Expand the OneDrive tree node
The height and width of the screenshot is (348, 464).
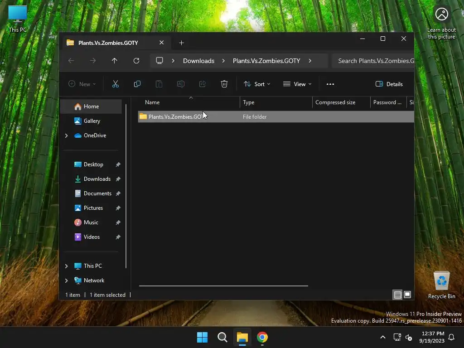coord(66,135)
